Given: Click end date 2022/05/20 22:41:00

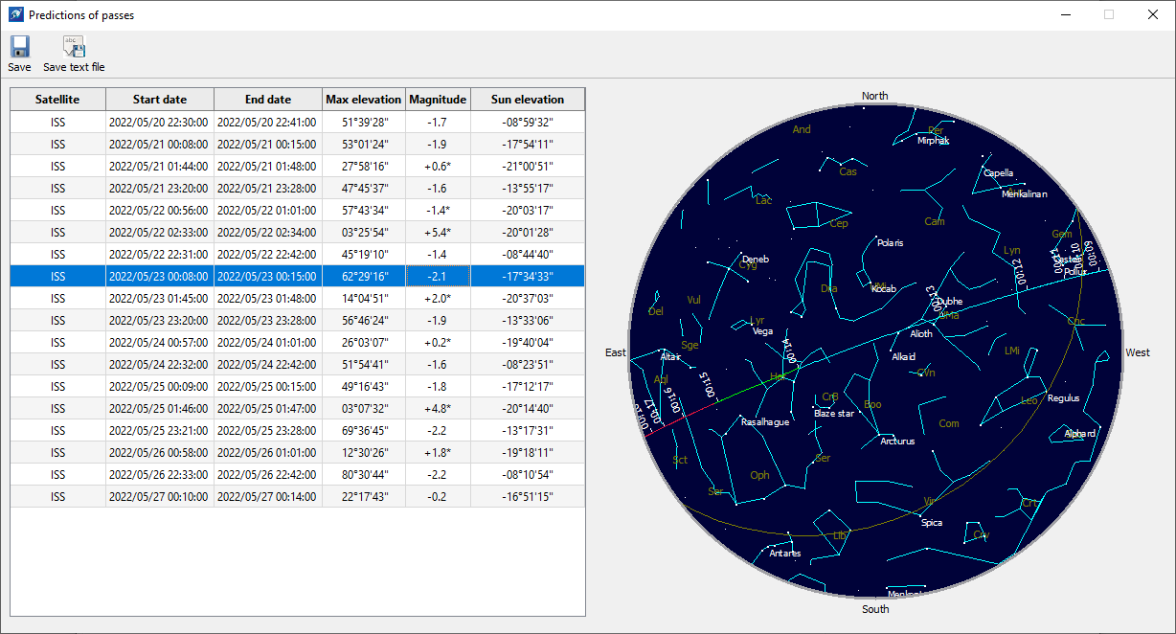Looking at the screenshot, I should coord(266,122).
